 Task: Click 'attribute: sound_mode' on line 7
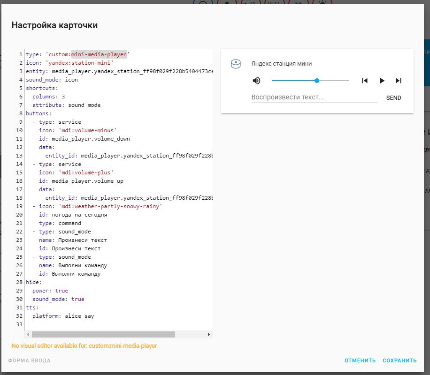tap(66, 105)
